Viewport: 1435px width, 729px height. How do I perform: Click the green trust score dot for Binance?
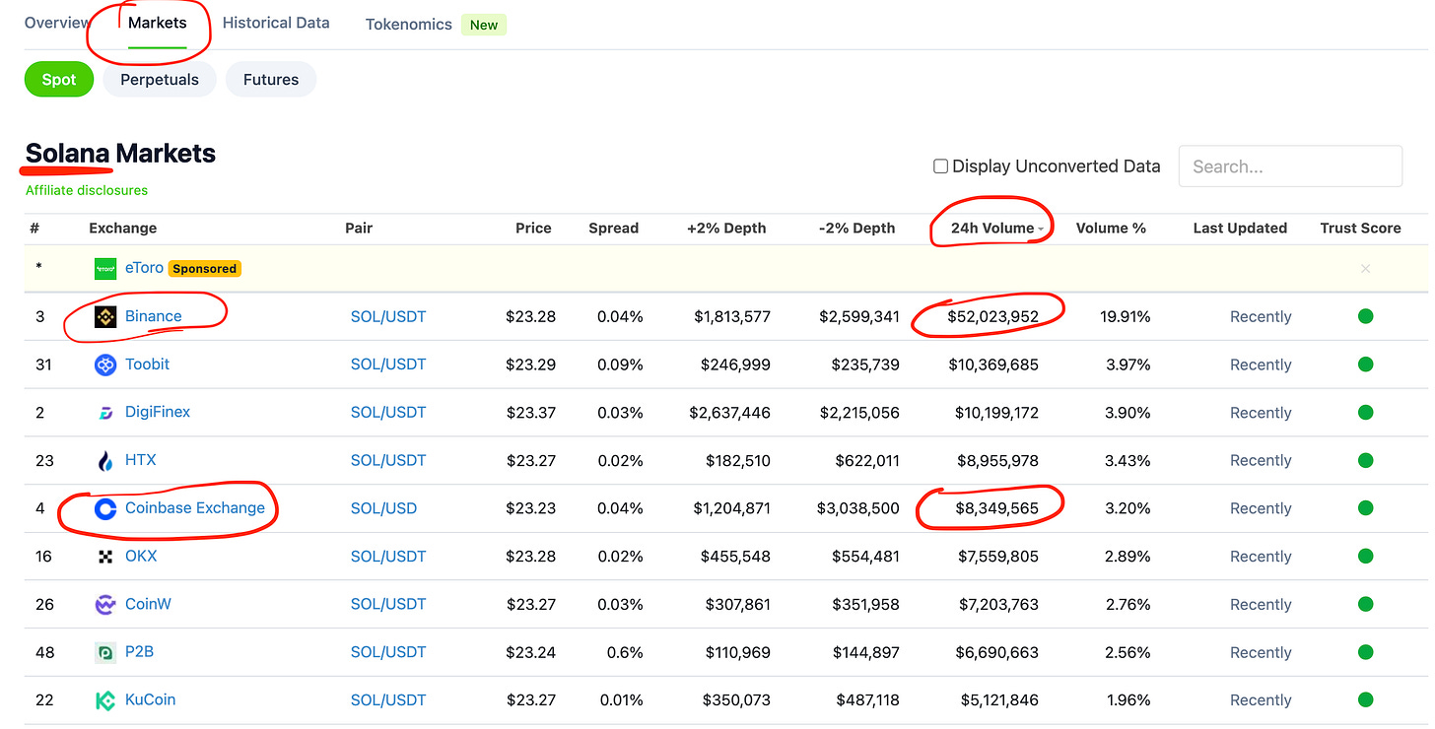[1365, 316]
